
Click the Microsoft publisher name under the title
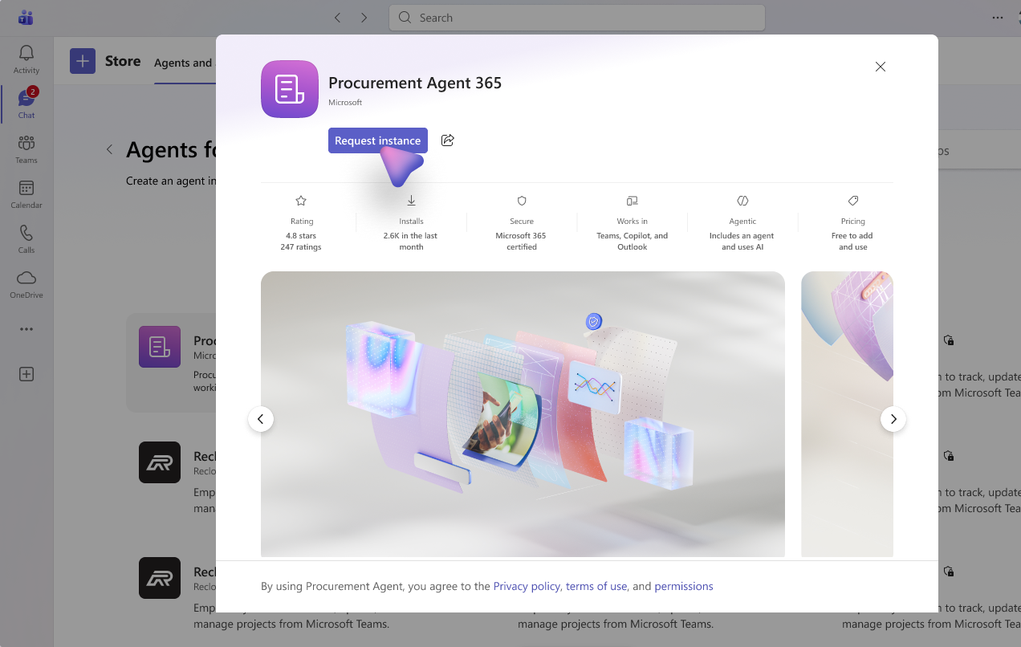pos(345,103)
